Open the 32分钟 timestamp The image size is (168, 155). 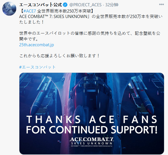pos(112,5)
